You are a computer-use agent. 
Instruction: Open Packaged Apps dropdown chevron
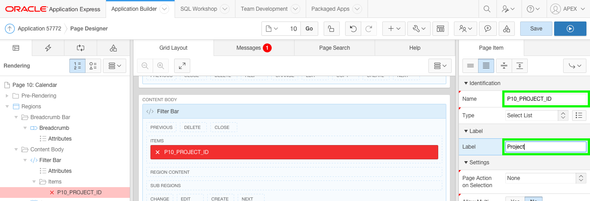point(357,9)
